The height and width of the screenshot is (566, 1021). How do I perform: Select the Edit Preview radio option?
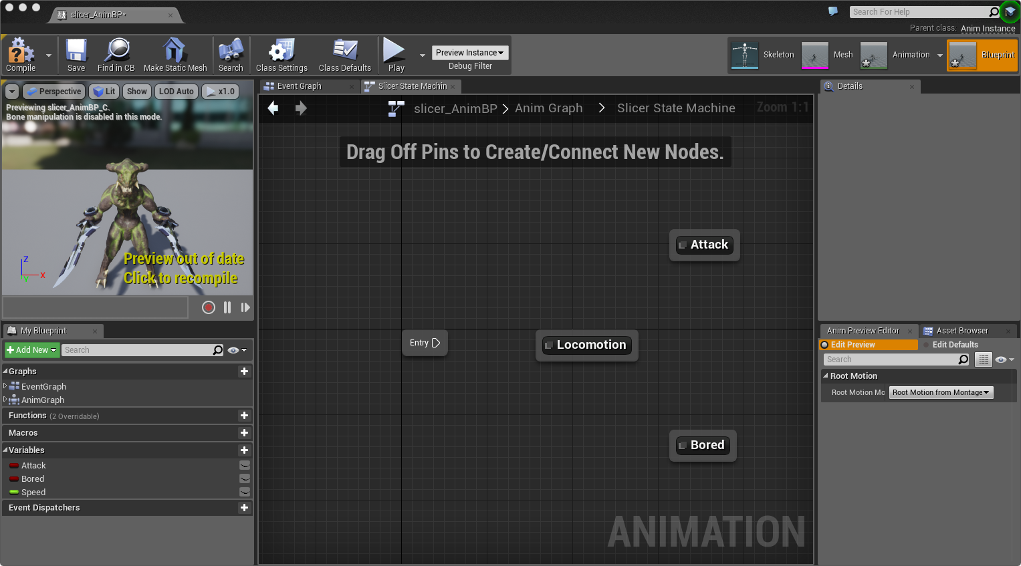tap(825, 345)
